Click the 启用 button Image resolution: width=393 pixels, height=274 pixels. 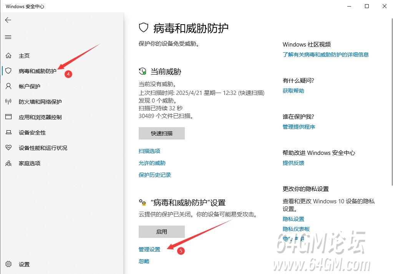[x=162, y=232]
